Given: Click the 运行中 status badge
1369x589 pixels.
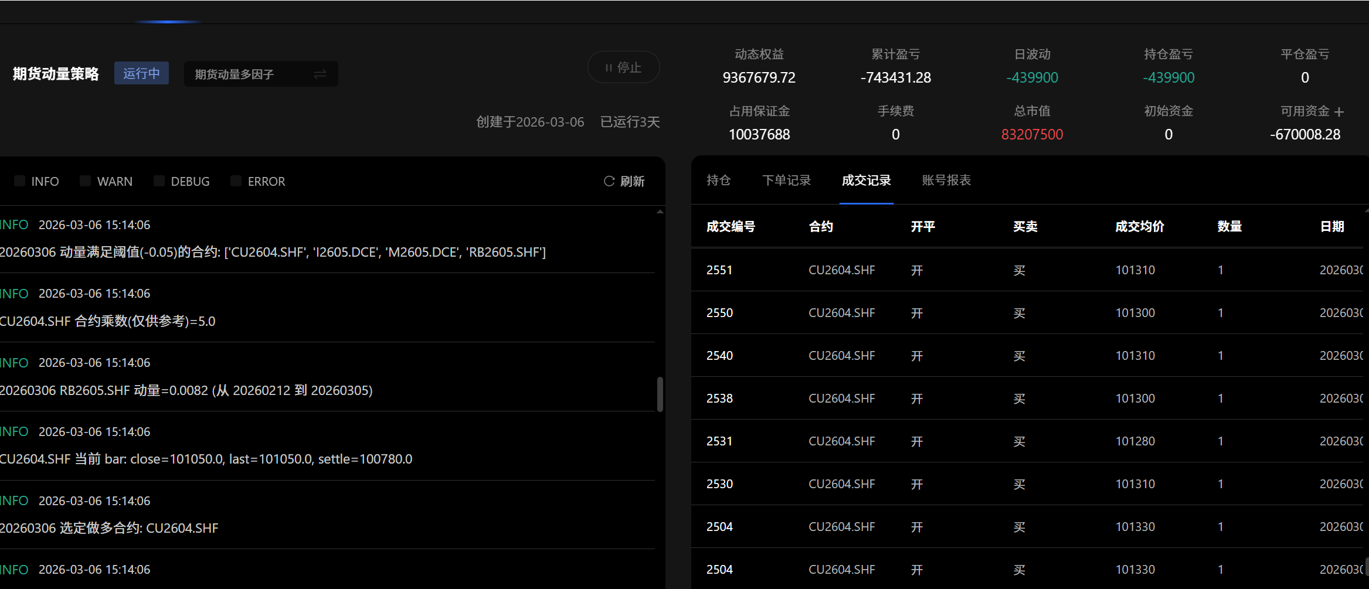Looking at the screenshot, I should (141, 73).
